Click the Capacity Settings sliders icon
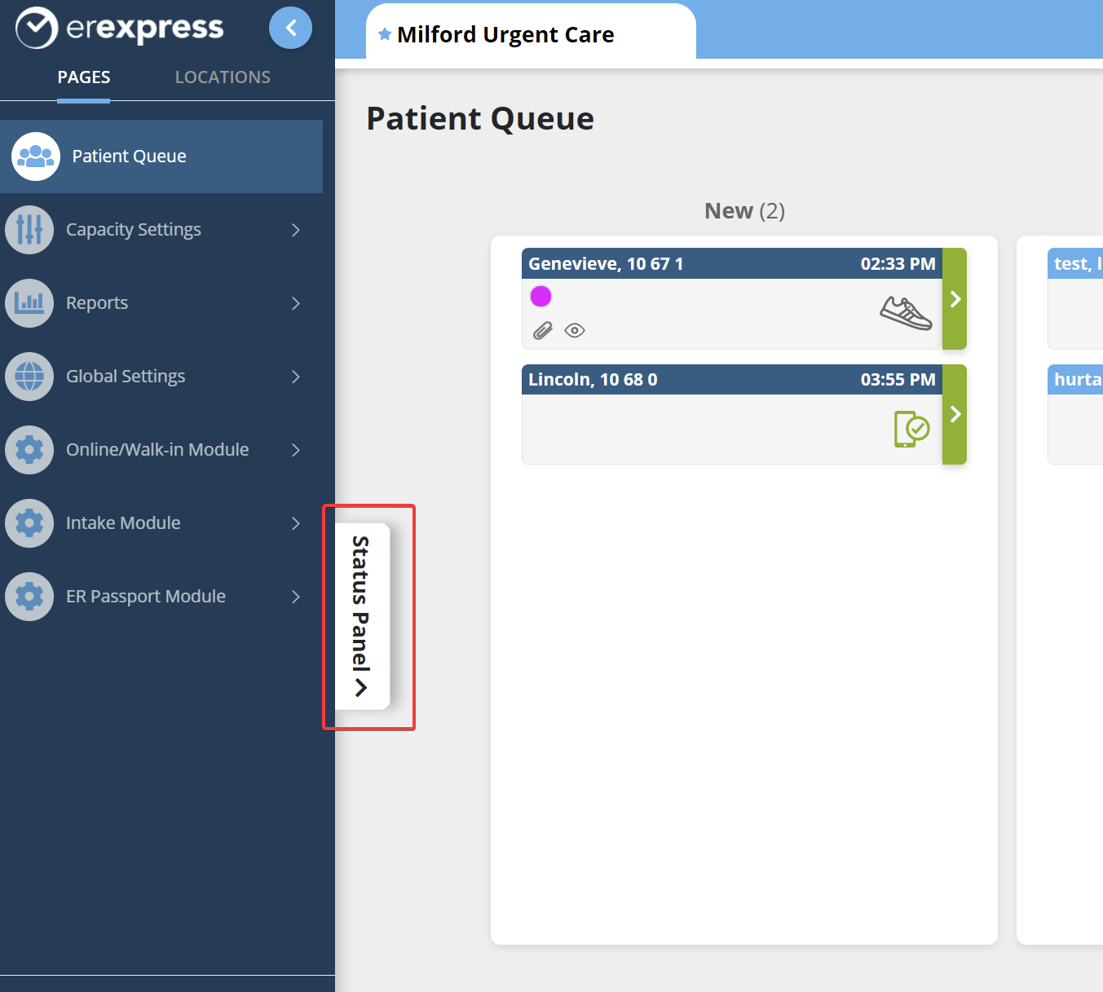 point(29,230)
